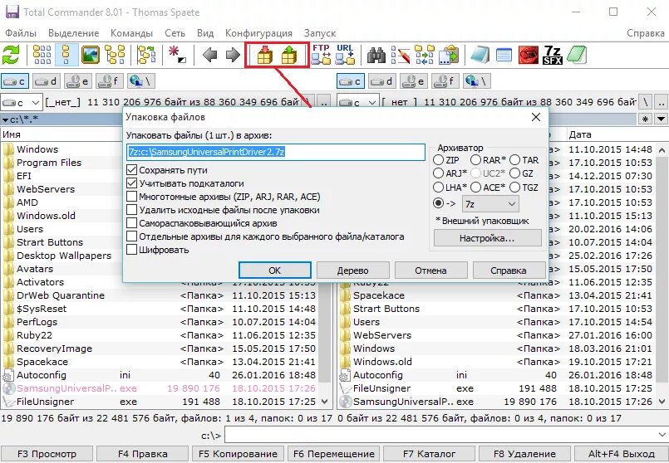Click the archive name input field
The width and height of the screenshot is (669, 463).
point(276,152)
